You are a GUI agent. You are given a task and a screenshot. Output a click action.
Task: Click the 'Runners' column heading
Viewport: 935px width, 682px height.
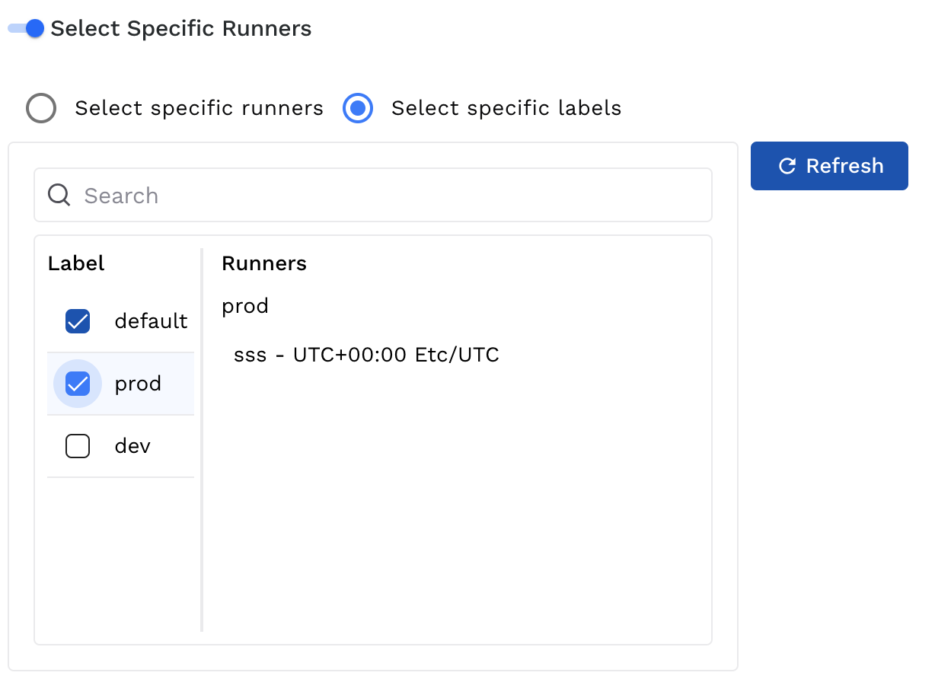[x=264, y=263]
